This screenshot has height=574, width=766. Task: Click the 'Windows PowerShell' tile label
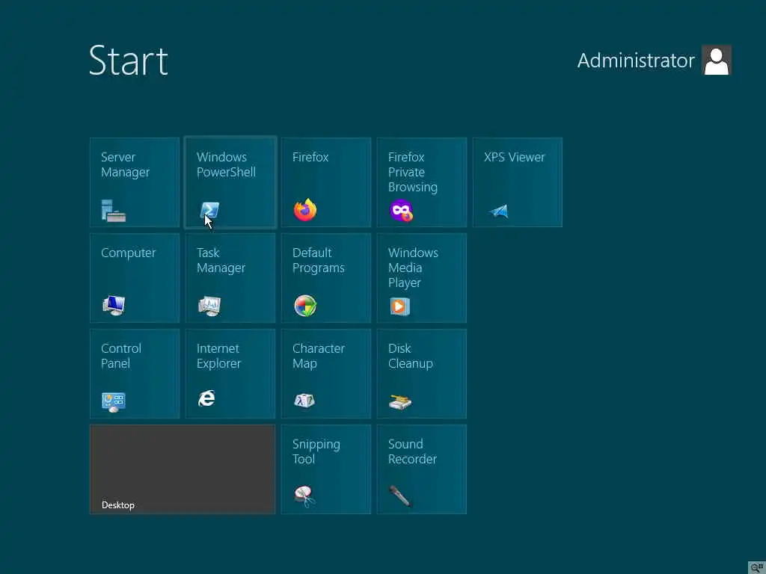click(226, 164)
